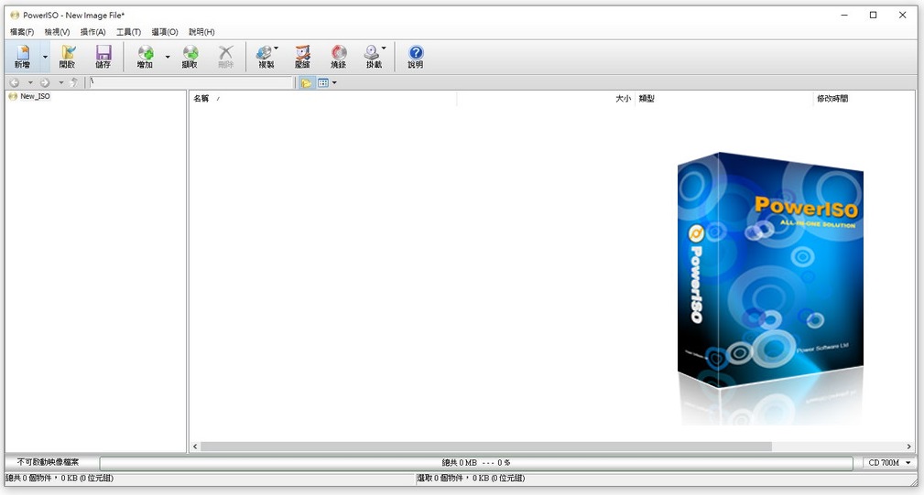The image size is (924, 495).
Task: Click the 儲存 (Save) toolbar icon
Action: point(103,57)
